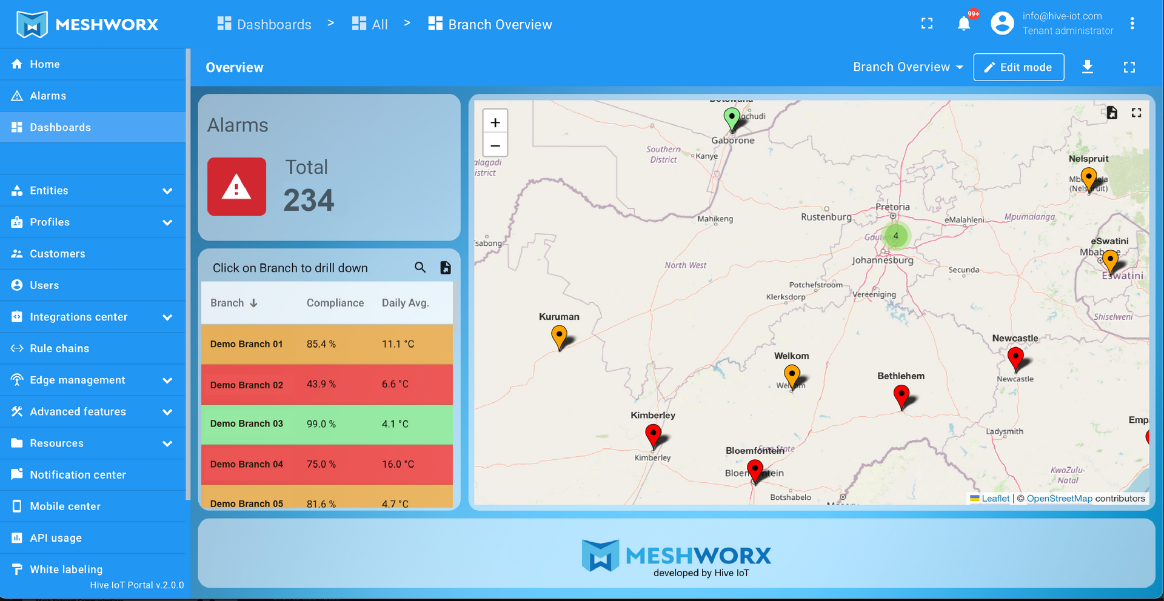Open API usage in sidebar
Screen dimensions: 1164x601
(x=93, y=538)
